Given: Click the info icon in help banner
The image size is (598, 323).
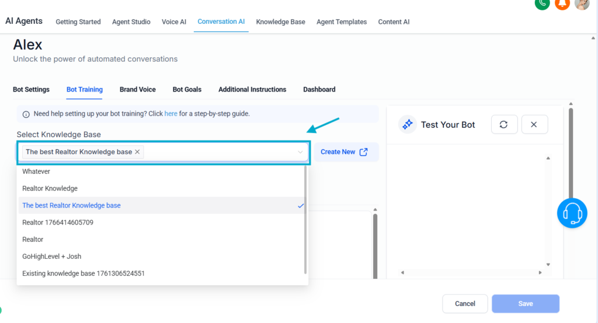Looking at the screenshot, I should (26, 114).
